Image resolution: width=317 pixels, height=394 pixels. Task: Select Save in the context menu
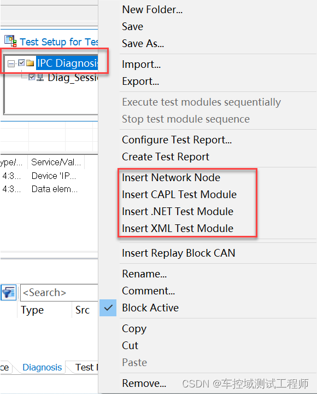coord(132,26)
